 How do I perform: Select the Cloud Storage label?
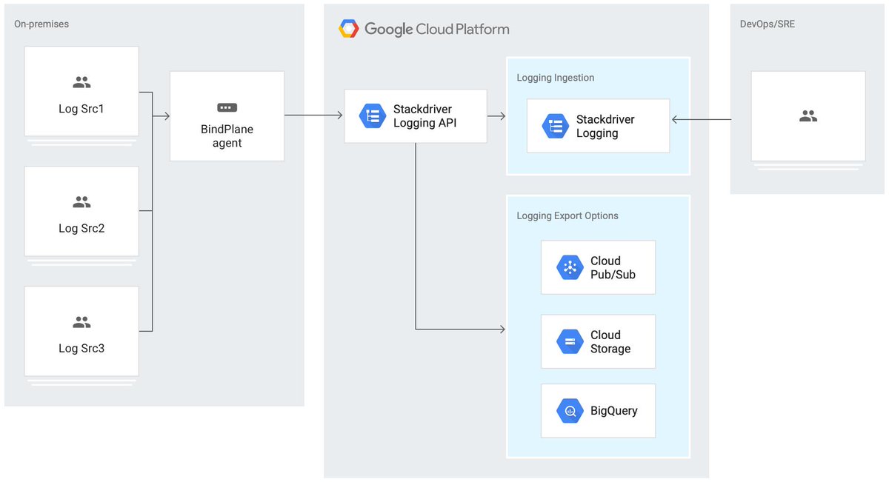[x=610, y=342]
